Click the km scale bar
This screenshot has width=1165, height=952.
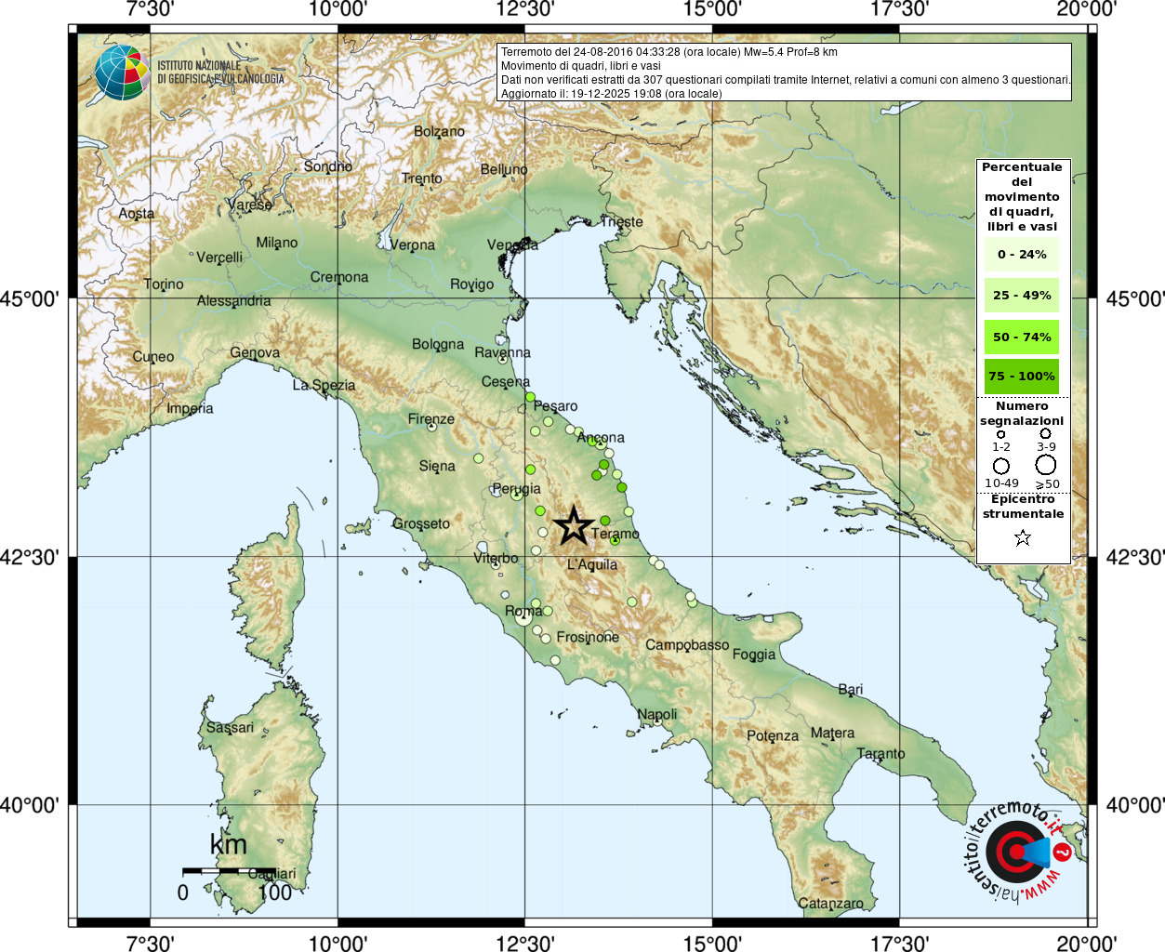point(229,871)
